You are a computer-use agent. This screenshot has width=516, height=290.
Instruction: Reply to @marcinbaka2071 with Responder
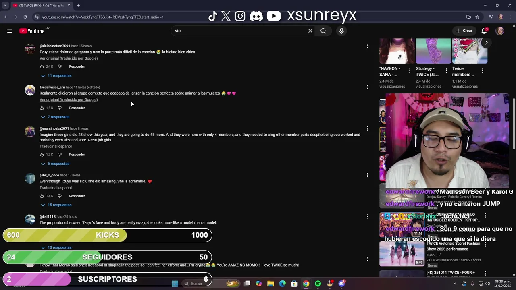click(x=77, y=155)
